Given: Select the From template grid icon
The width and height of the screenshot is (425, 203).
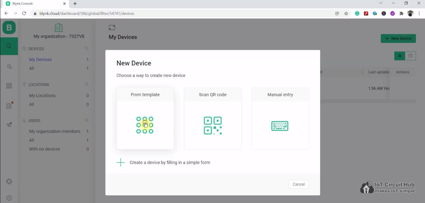Looking at the screenshot, I should (x=145, y=125).
